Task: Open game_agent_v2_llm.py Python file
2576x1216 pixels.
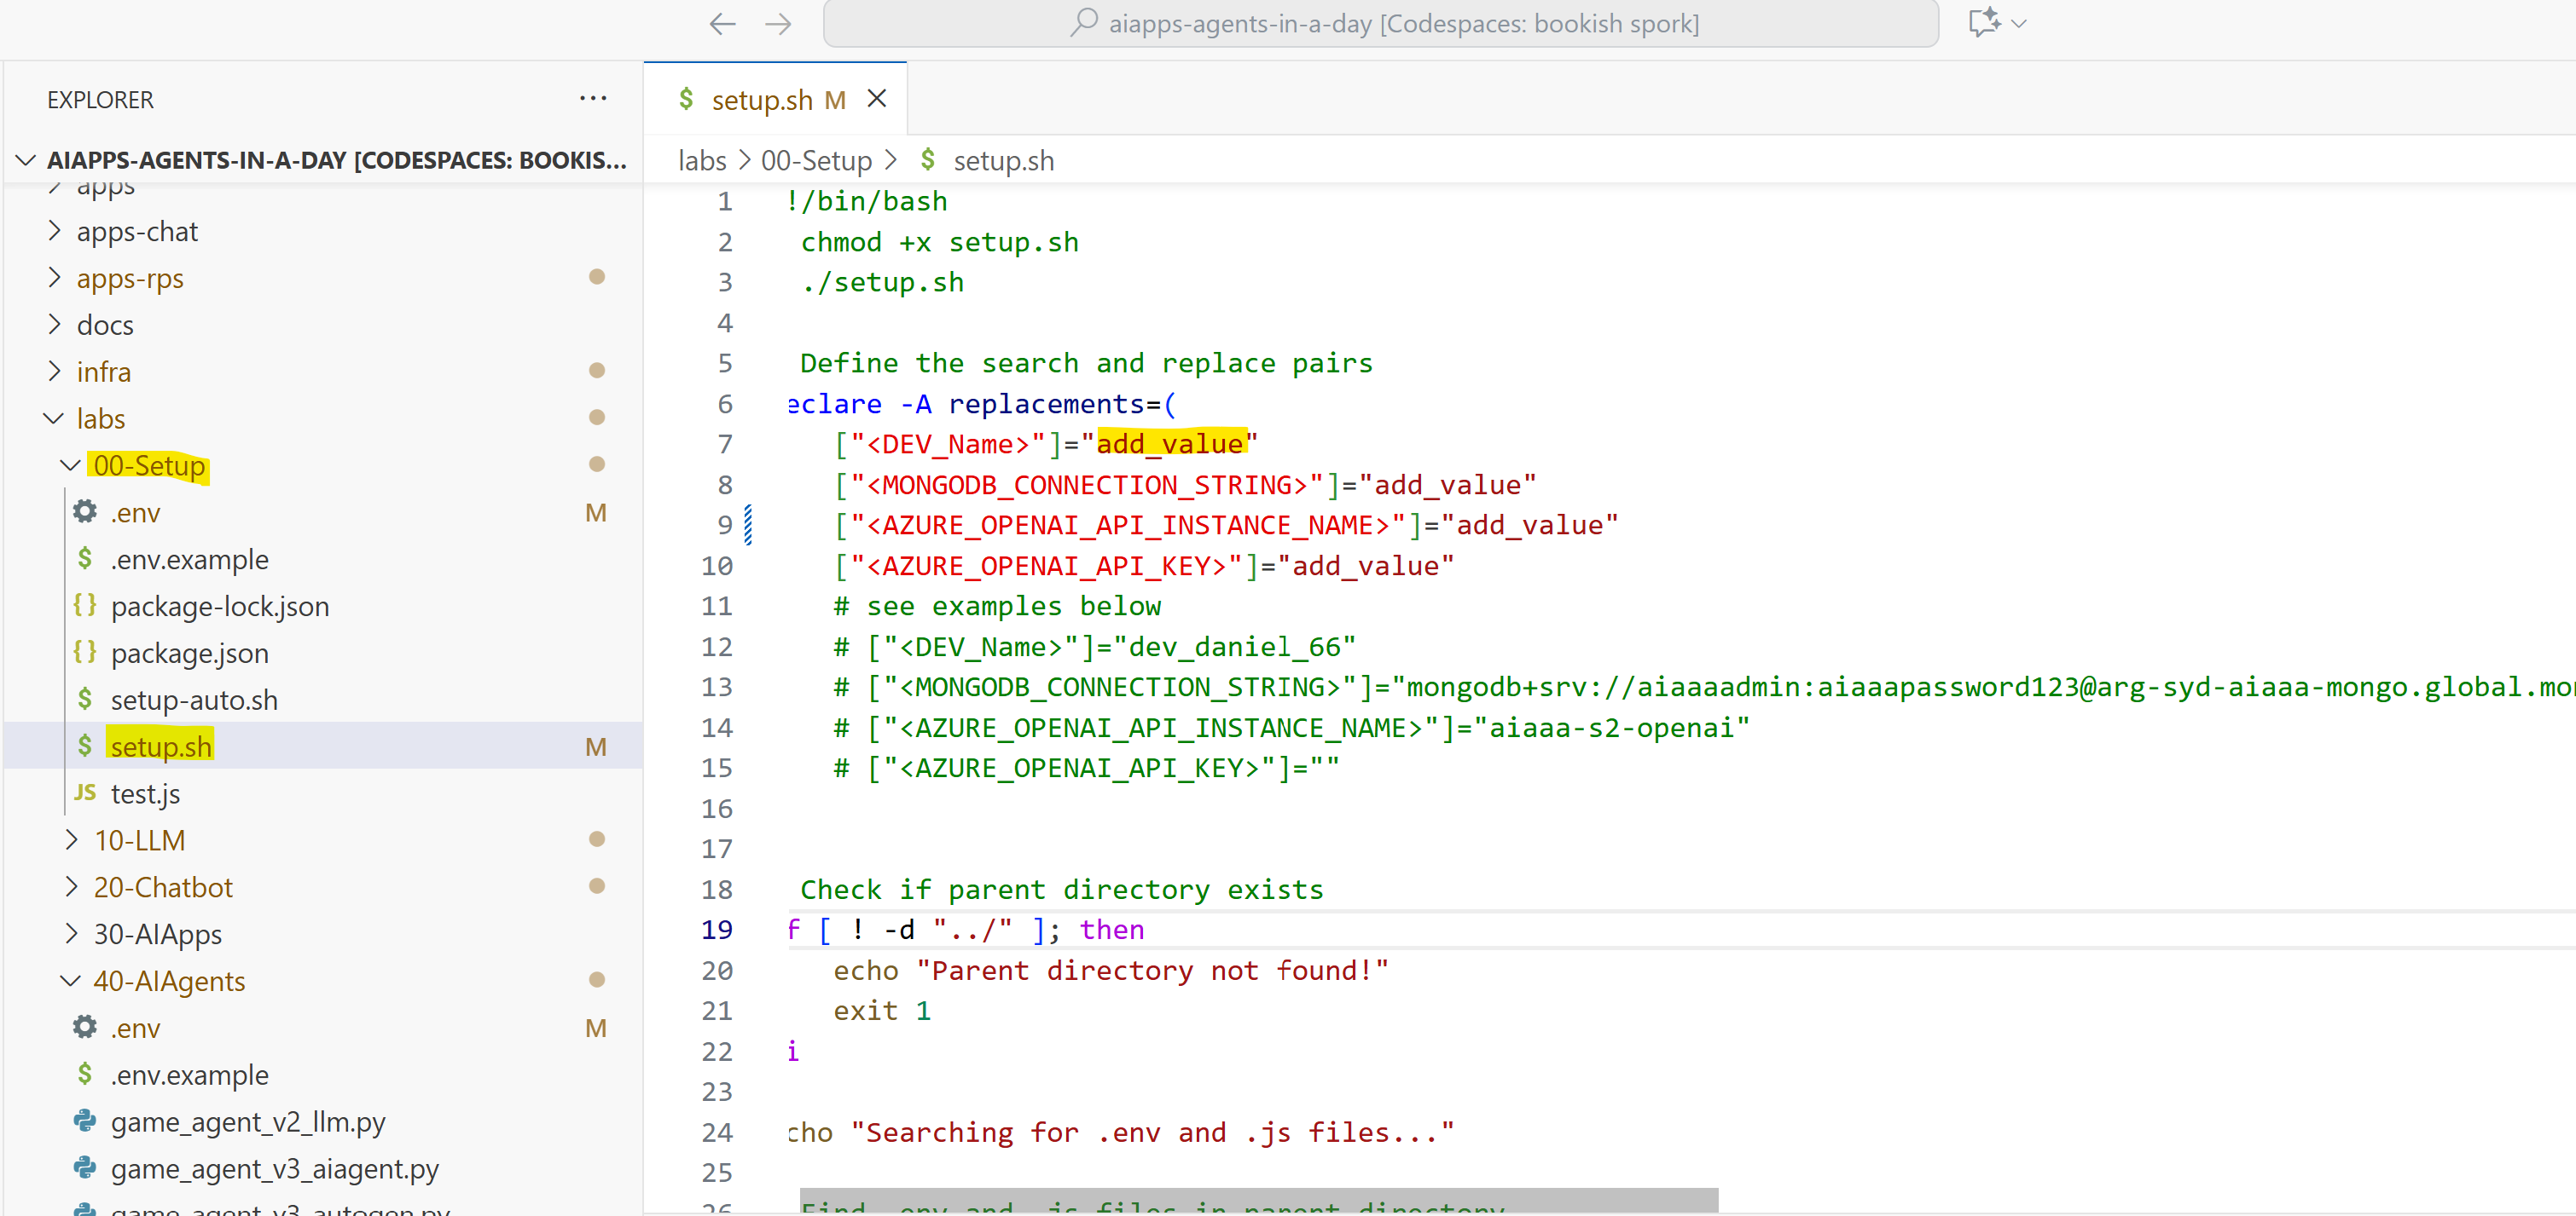Action: point(247,1121)
